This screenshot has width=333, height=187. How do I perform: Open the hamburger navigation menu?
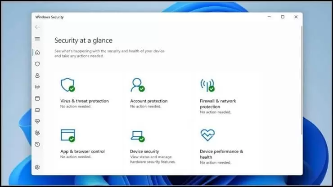point(37,39)
